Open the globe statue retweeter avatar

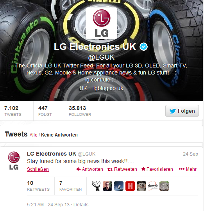click(96, 186)
